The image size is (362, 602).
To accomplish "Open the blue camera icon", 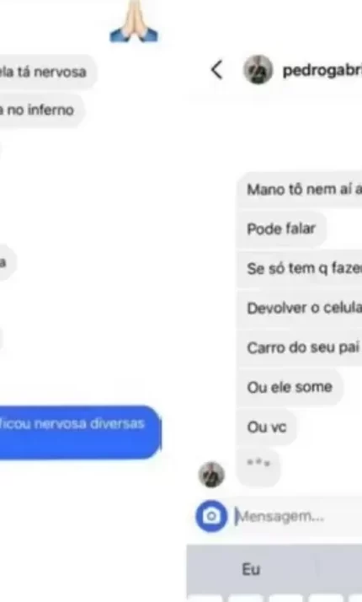I will pyautogui.click(x=211, y=516).
